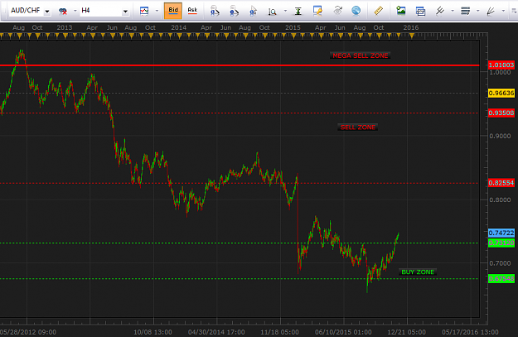This screenshot has width=518, height=337.
Task: Click the chart type line icon
Action: [x=144, y=11]
